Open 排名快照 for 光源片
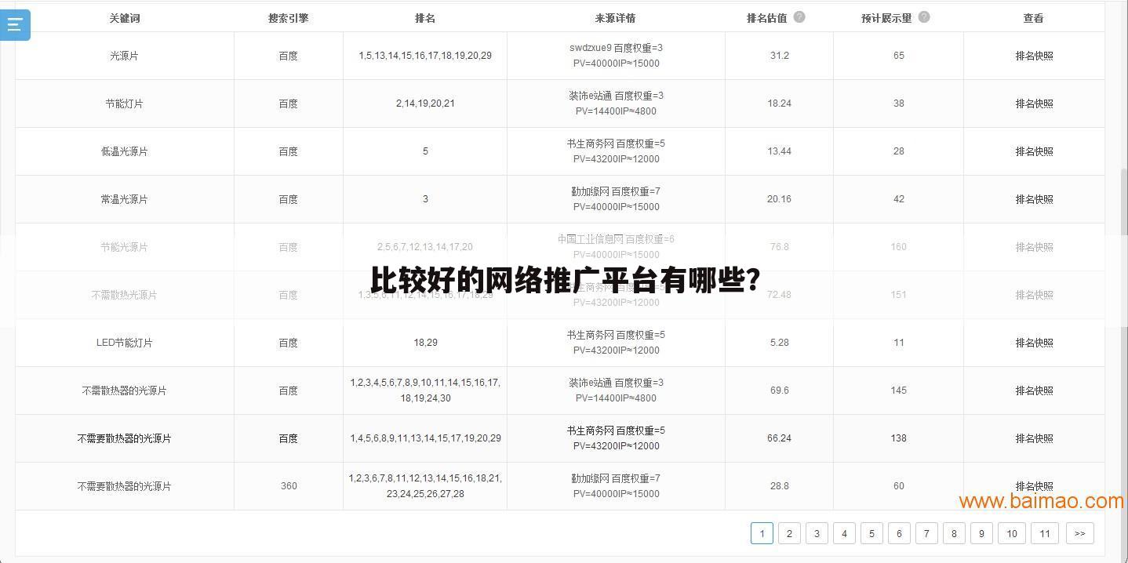Screen dimensions: 1128x563 (x=1034, y=56)
